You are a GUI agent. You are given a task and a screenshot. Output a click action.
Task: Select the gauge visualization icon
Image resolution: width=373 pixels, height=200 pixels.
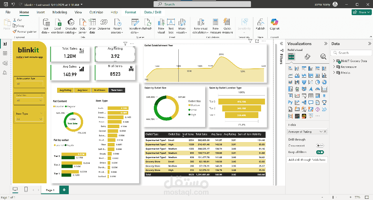click(317, 89)
